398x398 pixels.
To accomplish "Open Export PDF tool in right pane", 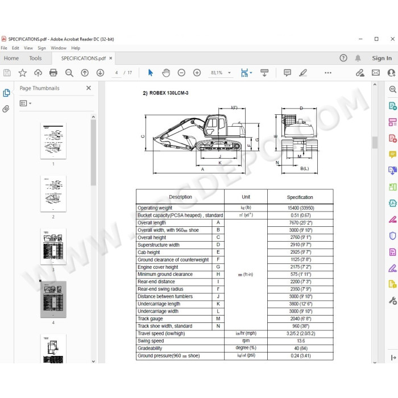I will (x=392, y=106).
